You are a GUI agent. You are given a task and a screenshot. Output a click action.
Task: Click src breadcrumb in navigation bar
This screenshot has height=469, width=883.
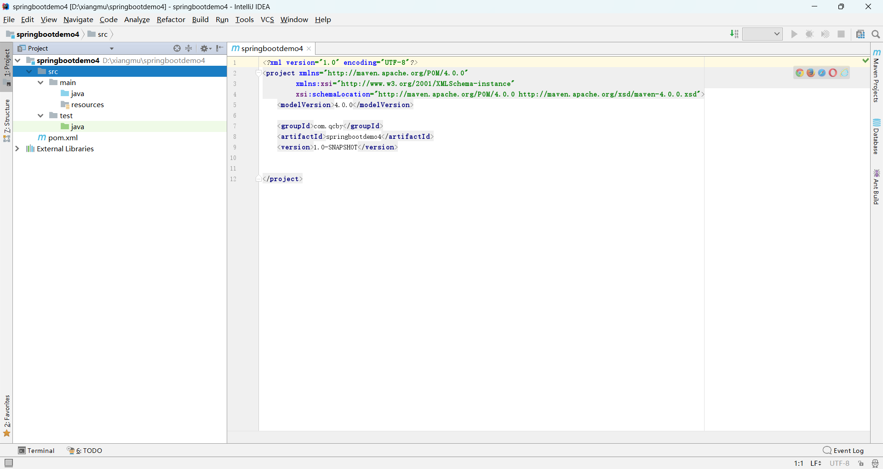(97, 34)
